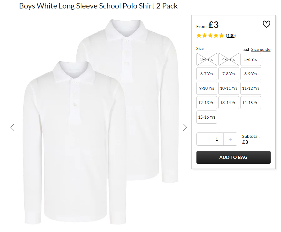The width and height of the screenshot is (281, 232).
Task: Click the quantity input field
Action: click(217, 139)
